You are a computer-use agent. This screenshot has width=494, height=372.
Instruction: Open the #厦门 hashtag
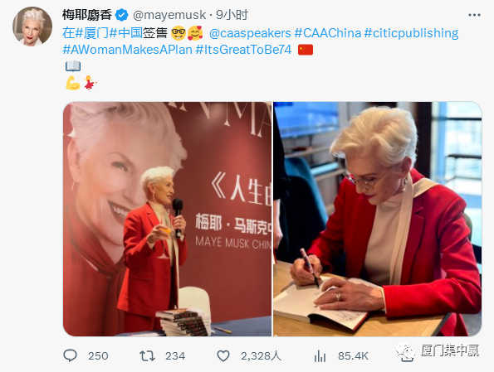(92, 33)
